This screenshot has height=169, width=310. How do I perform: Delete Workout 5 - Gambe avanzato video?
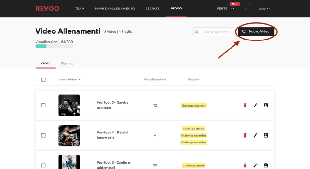245,105
